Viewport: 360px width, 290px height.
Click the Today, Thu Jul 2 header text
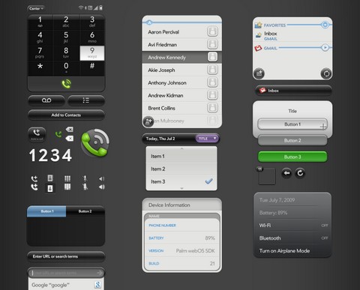[160, 139]
